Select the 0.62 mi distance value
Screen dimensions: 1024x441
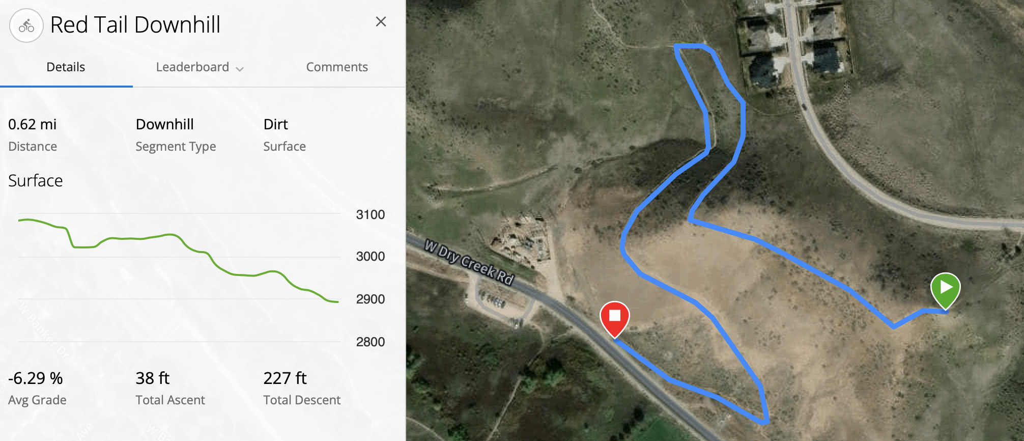pos(33,124)
